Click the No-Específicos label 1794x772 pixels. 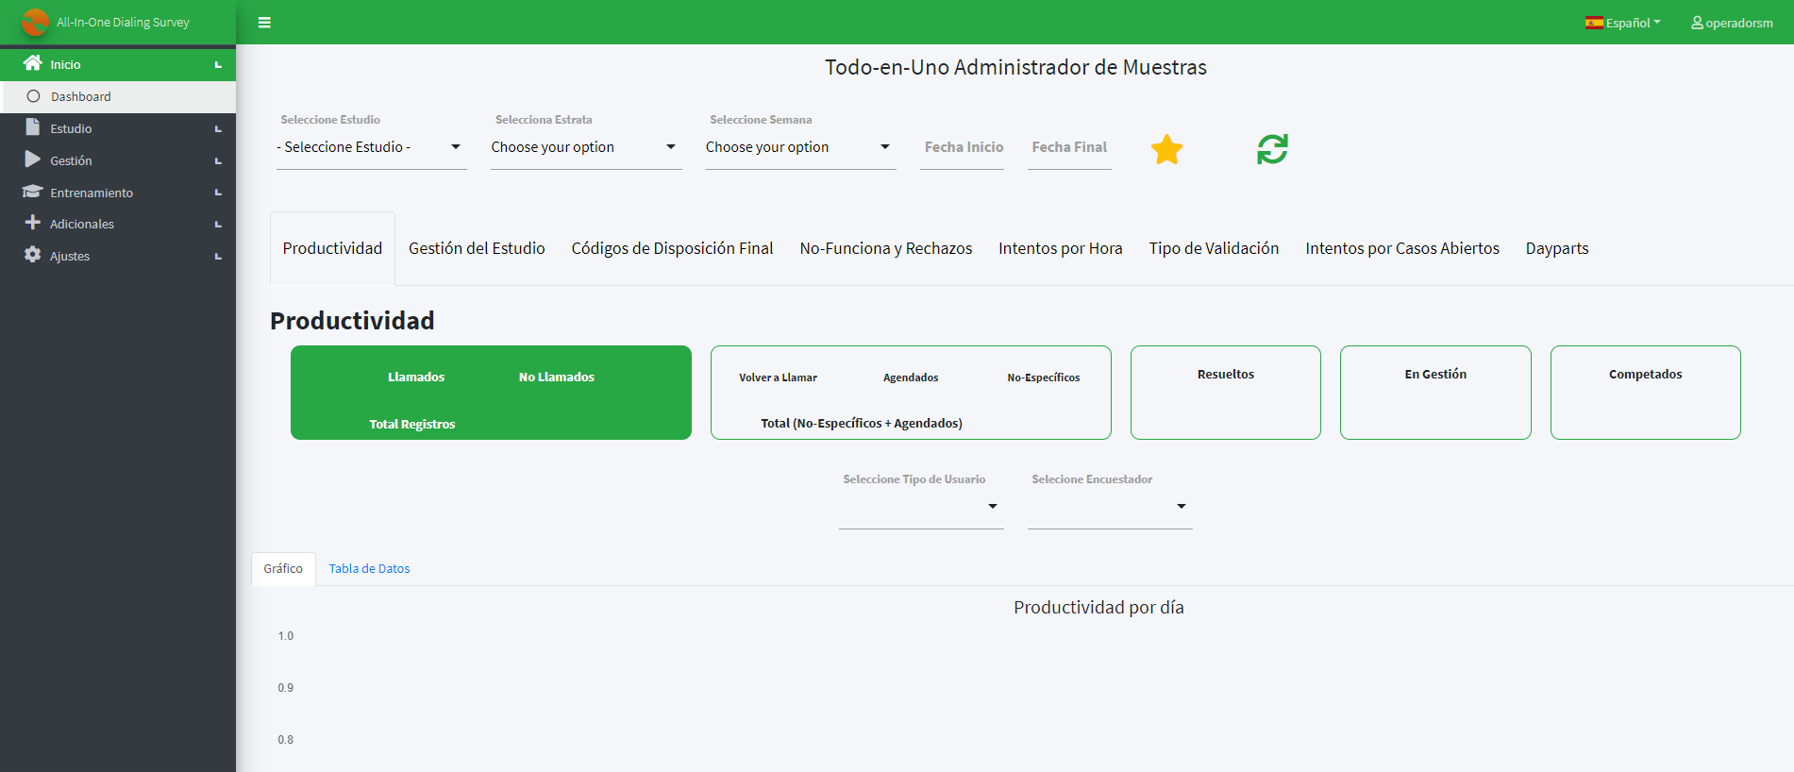point(1044,378)
